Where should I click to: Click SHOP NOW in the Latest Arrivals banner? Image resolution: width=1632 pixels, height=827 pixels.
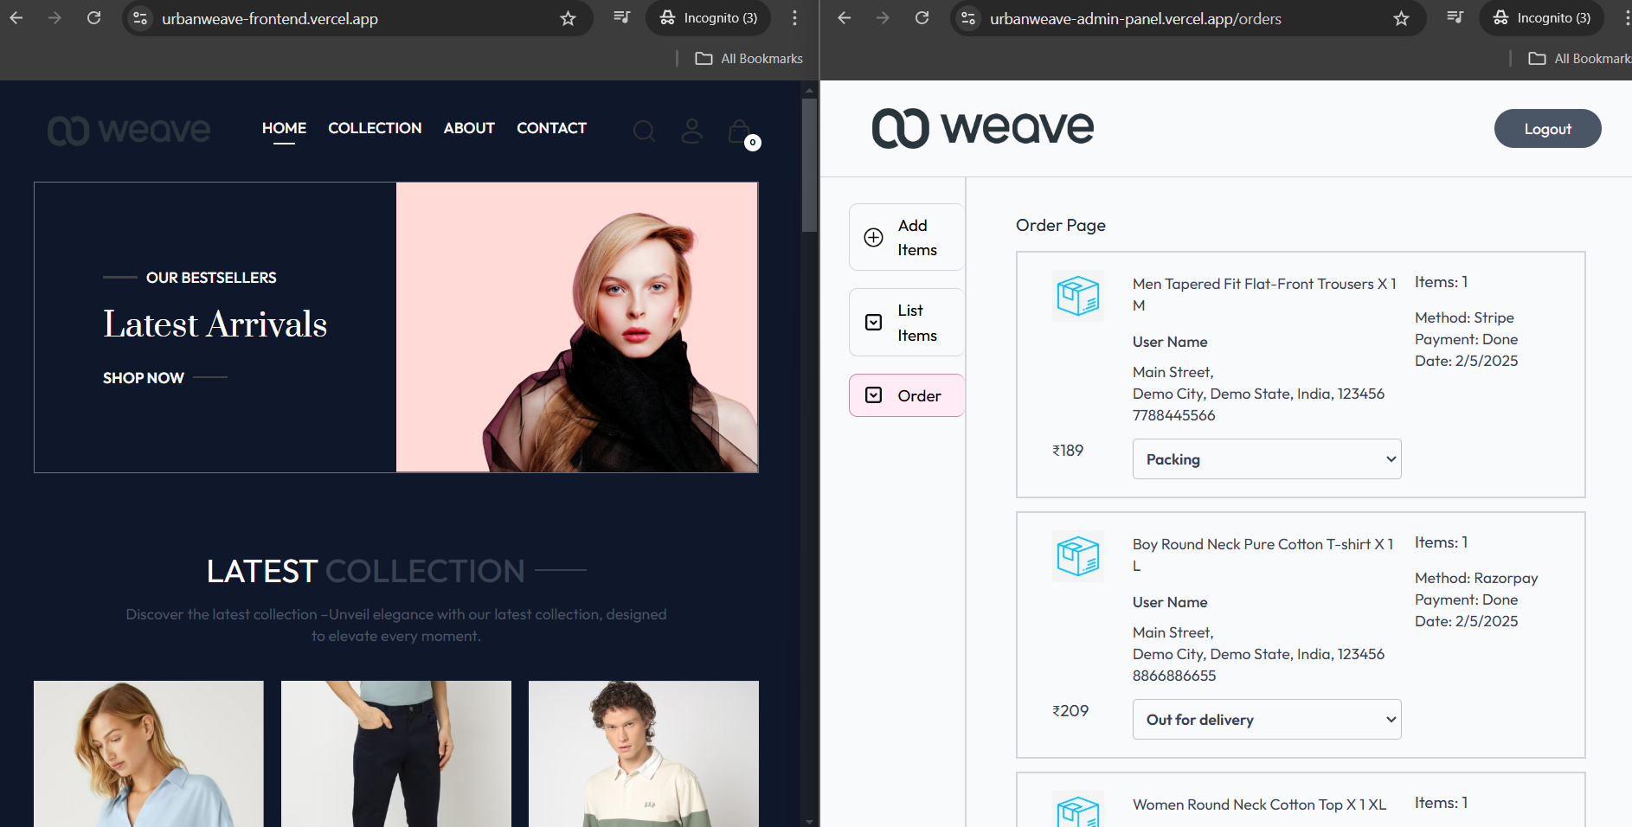[143, 377]
